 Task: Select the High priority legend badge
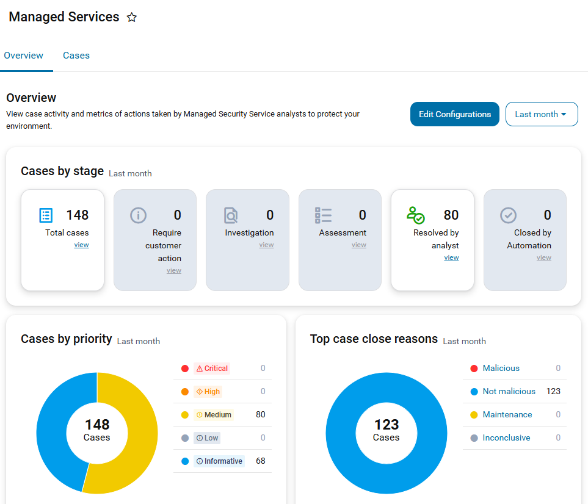pos(208,392)
